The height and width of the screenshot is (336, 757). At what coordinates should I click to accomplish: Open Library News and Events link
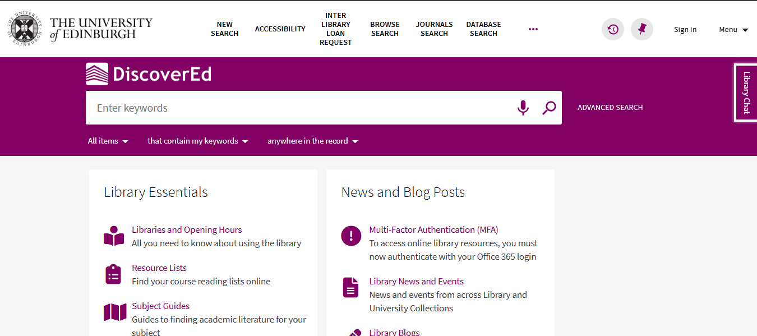click(416, 282)
